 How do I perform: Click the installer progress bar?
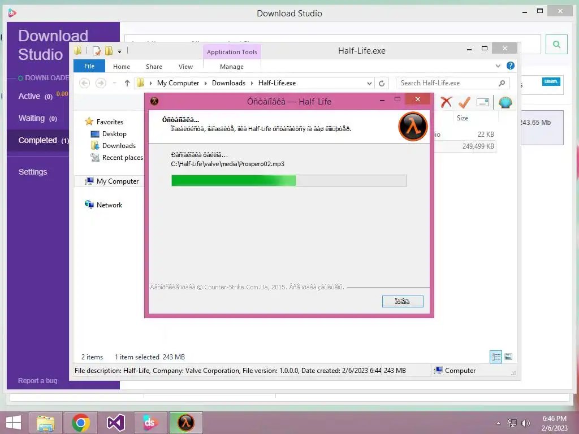[x=289, y=180]
